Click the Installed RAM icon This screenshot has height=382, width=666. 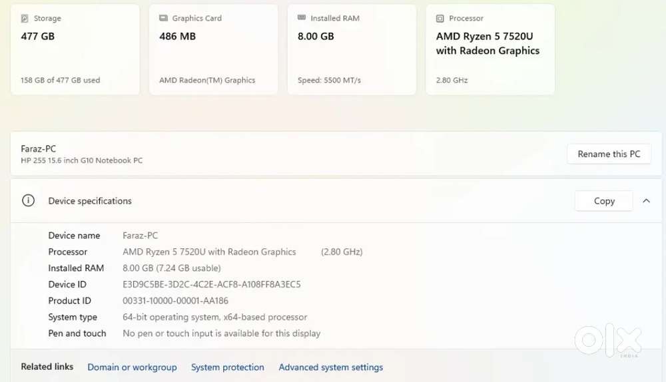tap(302, 17)
